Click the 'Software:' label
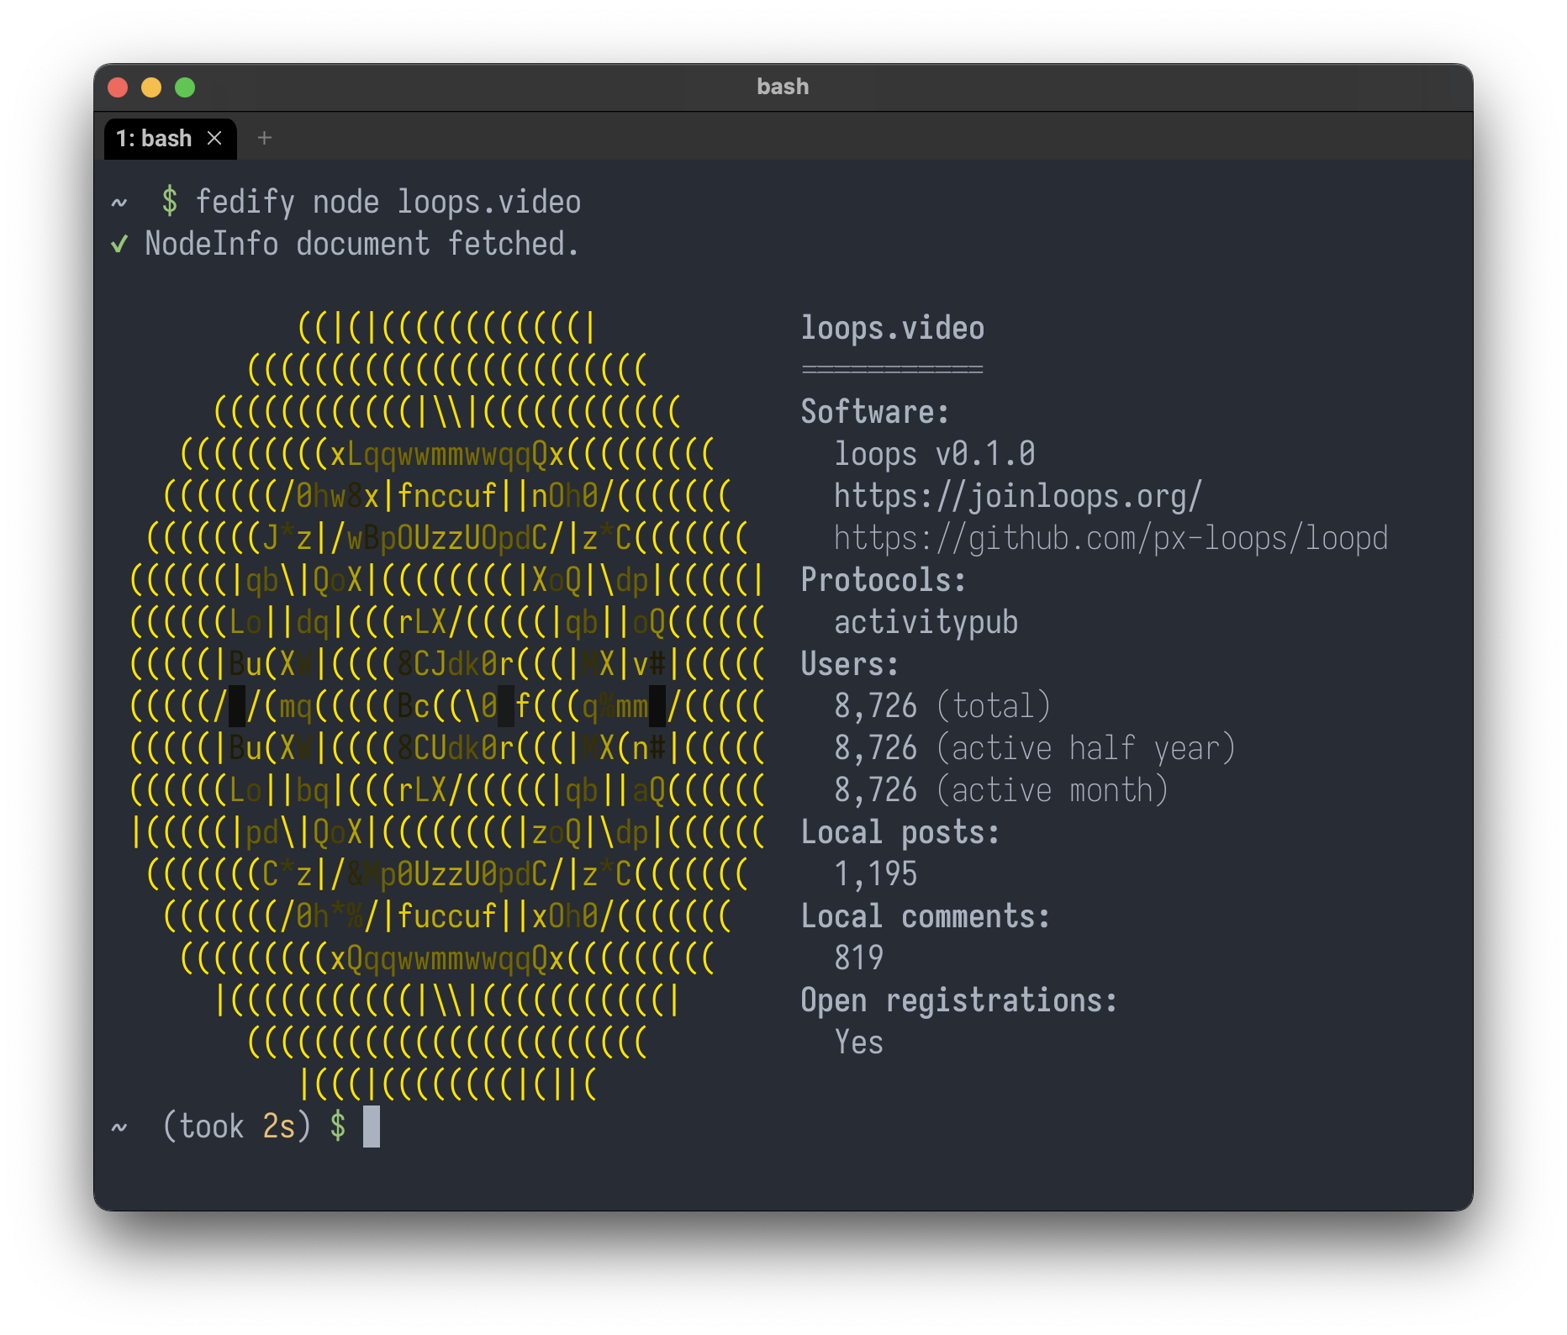Viewport: 1567px width, 1335px height. [875, 413]
